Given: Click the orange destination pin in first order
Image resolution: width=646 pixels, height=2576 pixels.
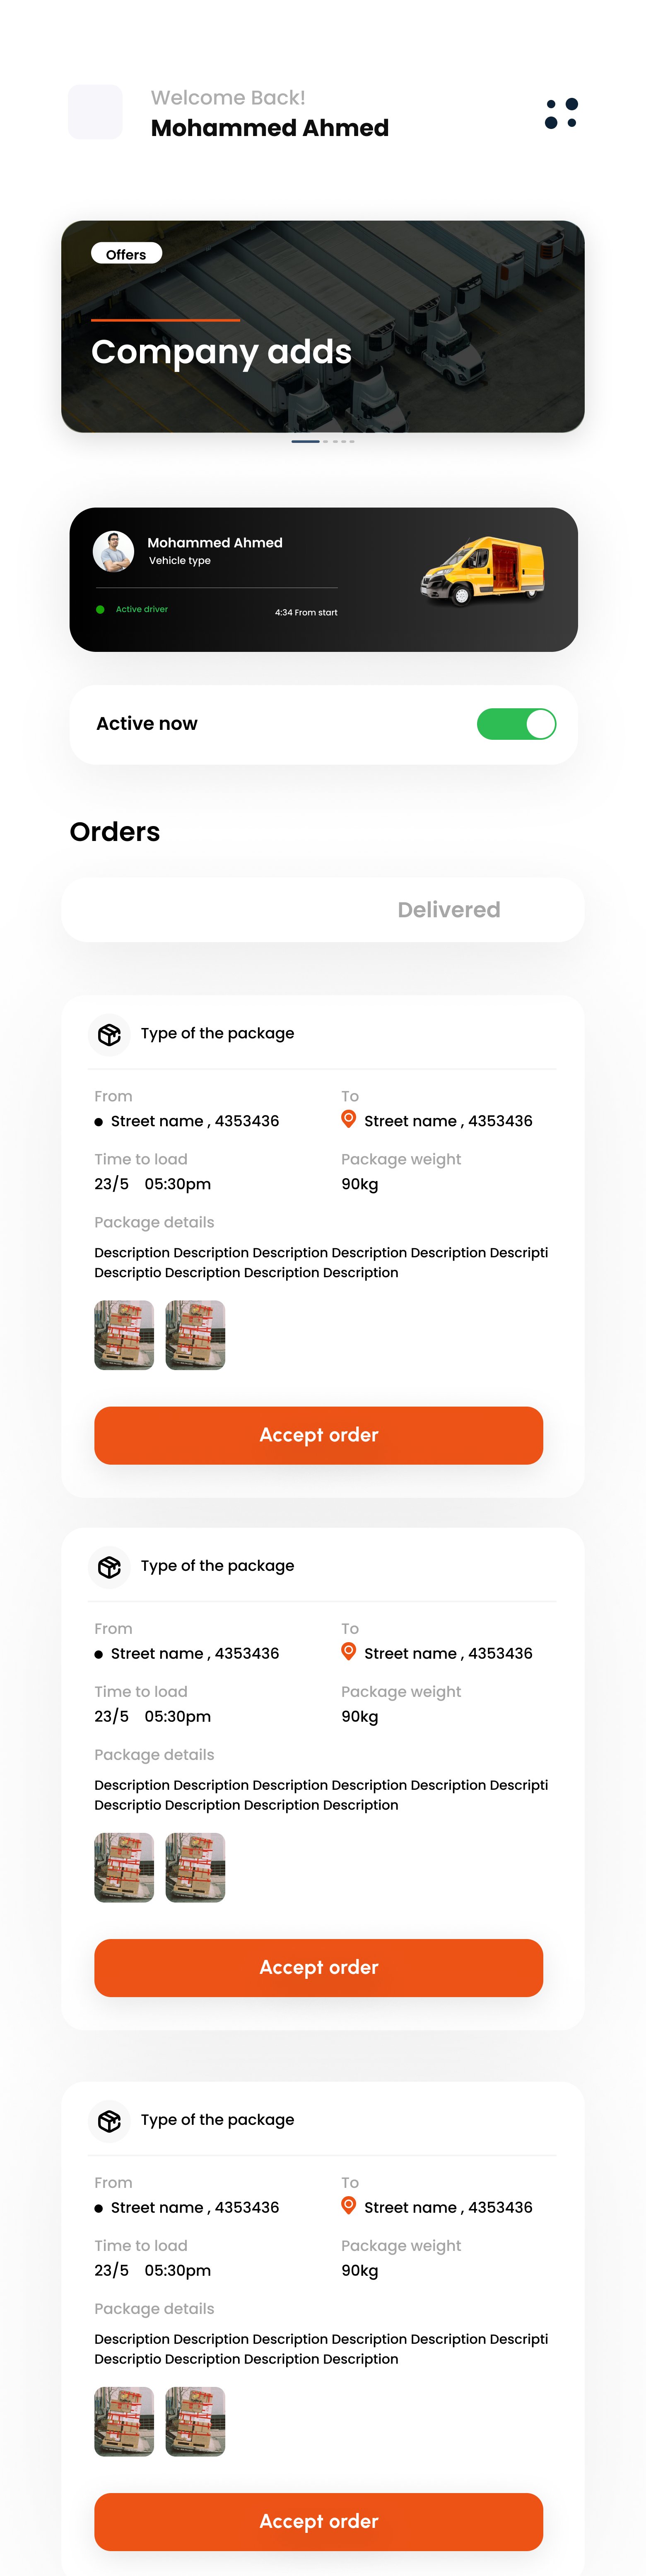Looking at the screenshot, I should (348, 1119).
